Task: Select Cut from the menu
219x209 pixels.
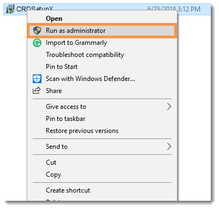Action: tap(51, 162)
